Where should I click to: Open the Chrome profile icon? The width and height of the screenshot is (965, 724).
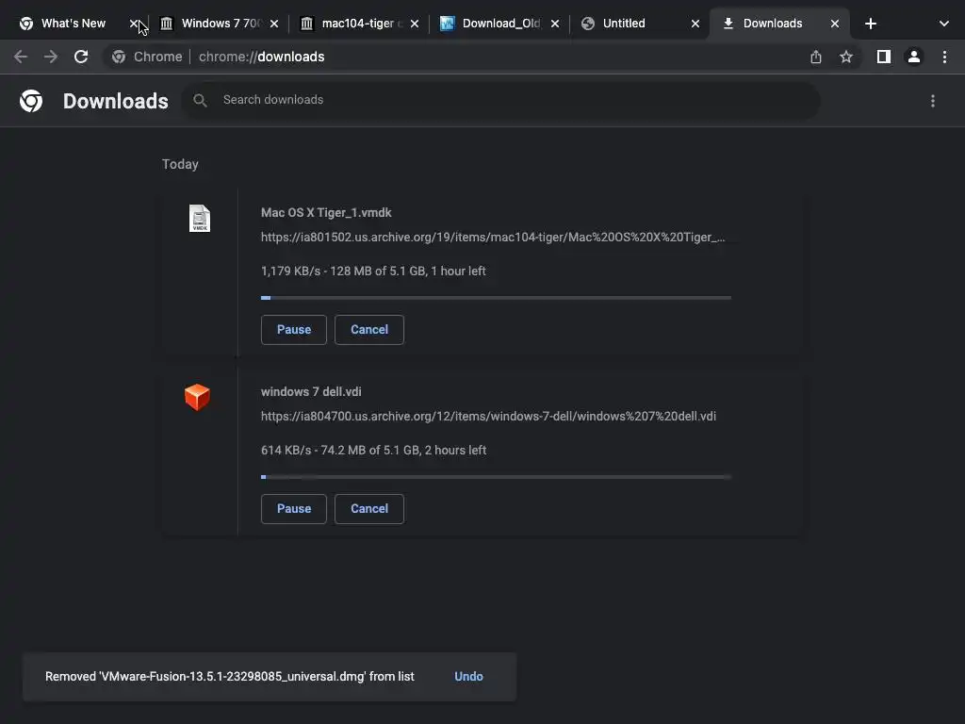pos(913,57)
